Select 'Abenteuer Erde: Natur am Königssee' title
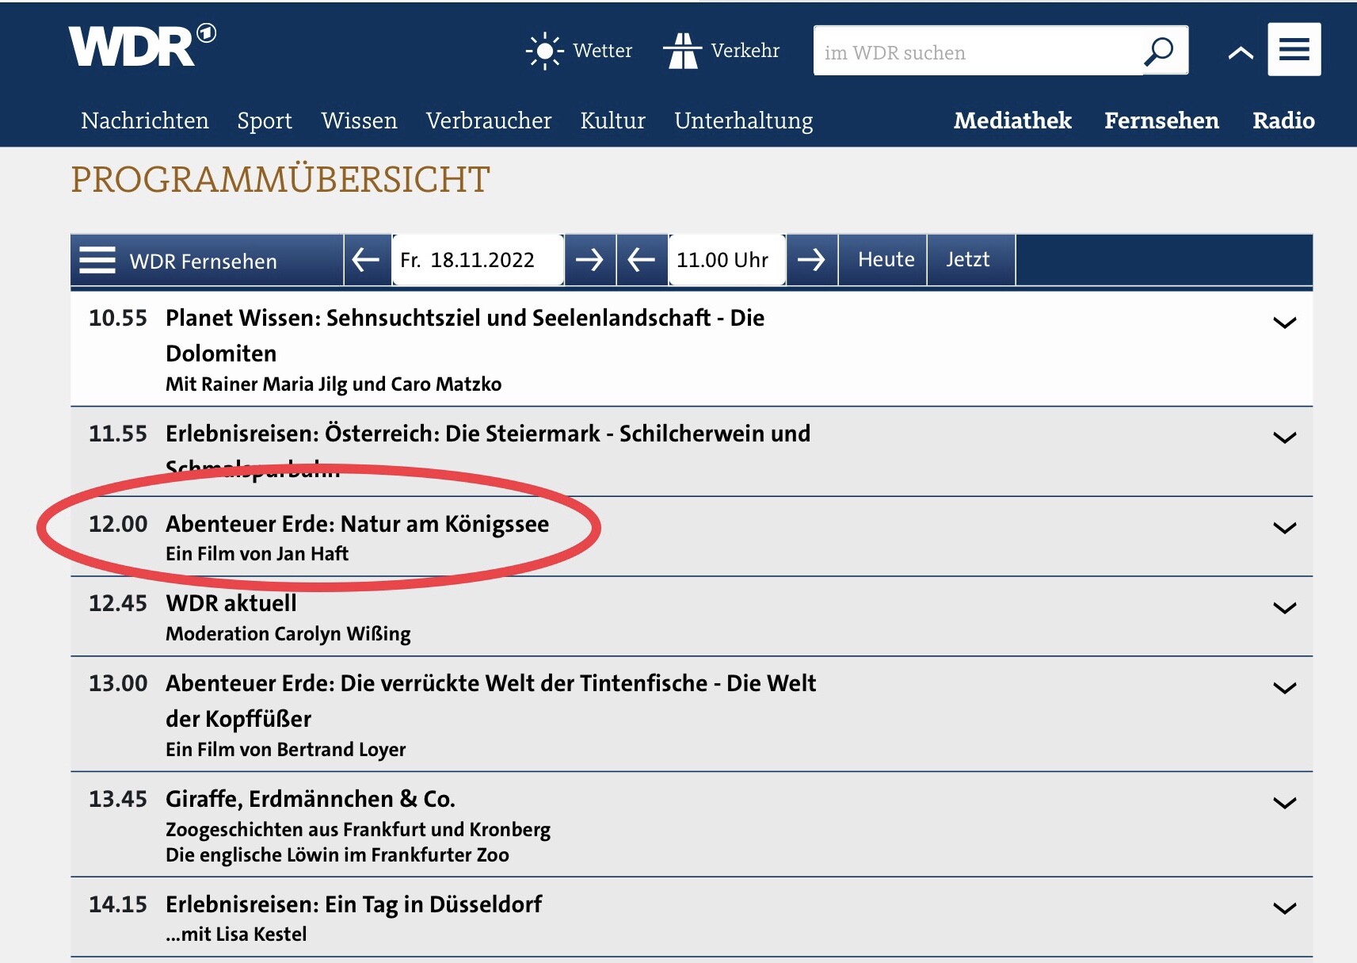 click(x=357, y=524)
